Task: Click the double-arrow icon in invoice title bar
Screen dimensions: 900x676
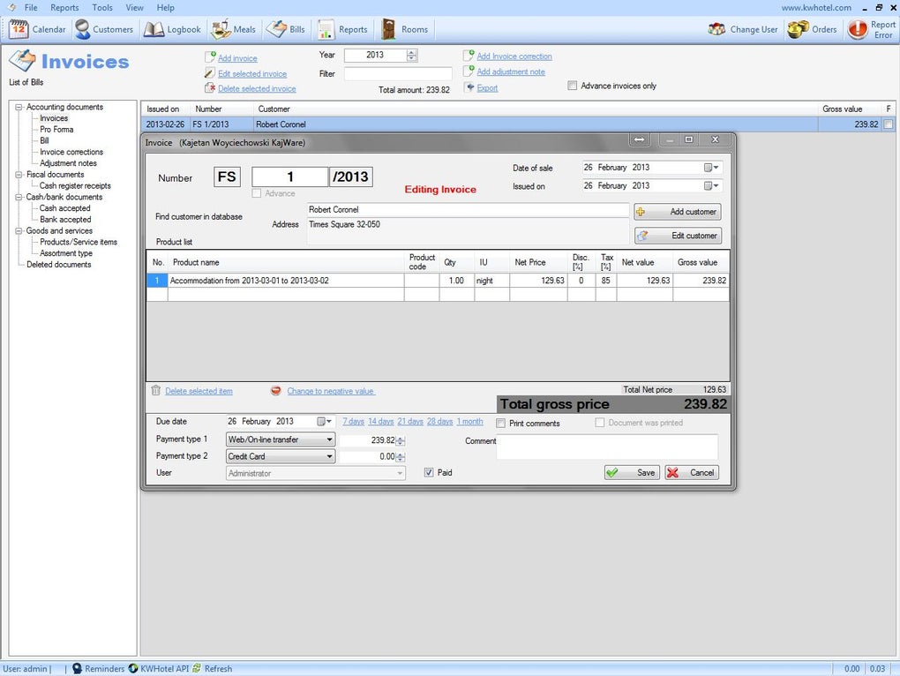Action: point(640,139)
